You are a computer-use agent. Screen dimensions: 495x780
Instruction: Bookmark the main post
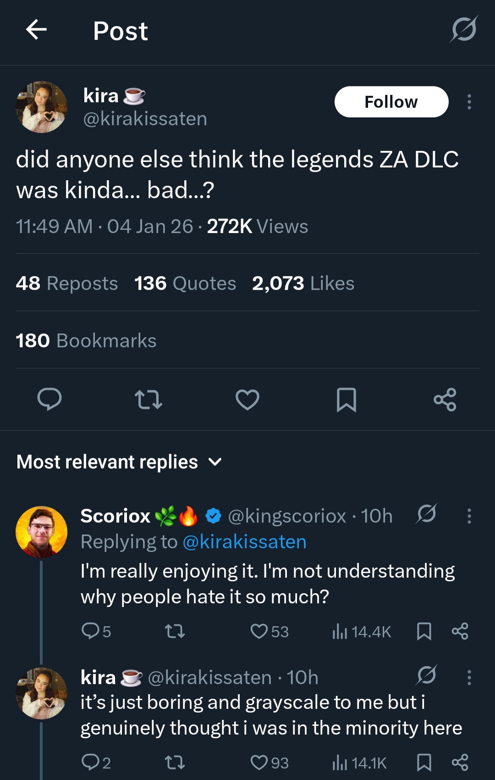coord(346,399)
